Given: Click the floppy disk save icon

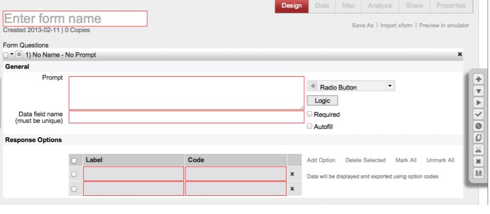Looking at the screenshot, I should (478, 173).
